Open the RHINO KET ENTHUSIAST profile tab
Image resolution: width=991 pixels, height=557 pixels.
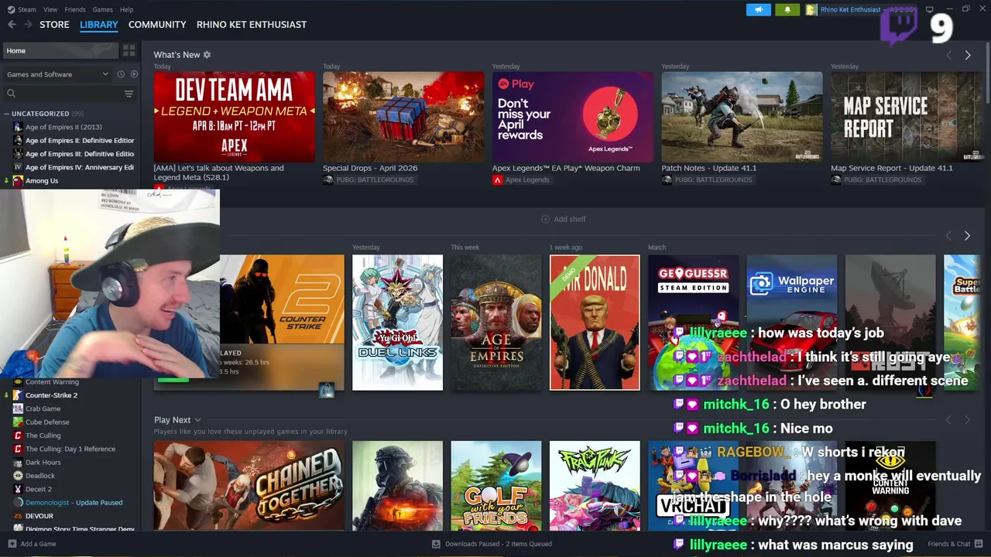pos(252,25)
